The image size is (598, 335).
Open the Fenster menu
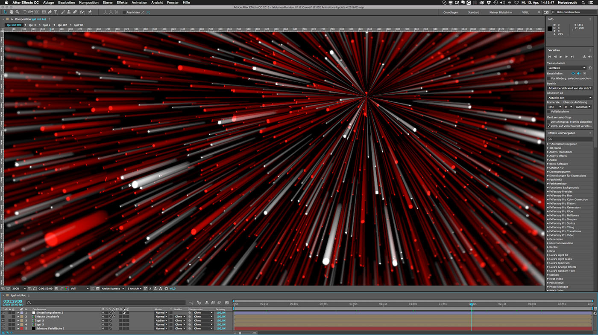point(173,3)
